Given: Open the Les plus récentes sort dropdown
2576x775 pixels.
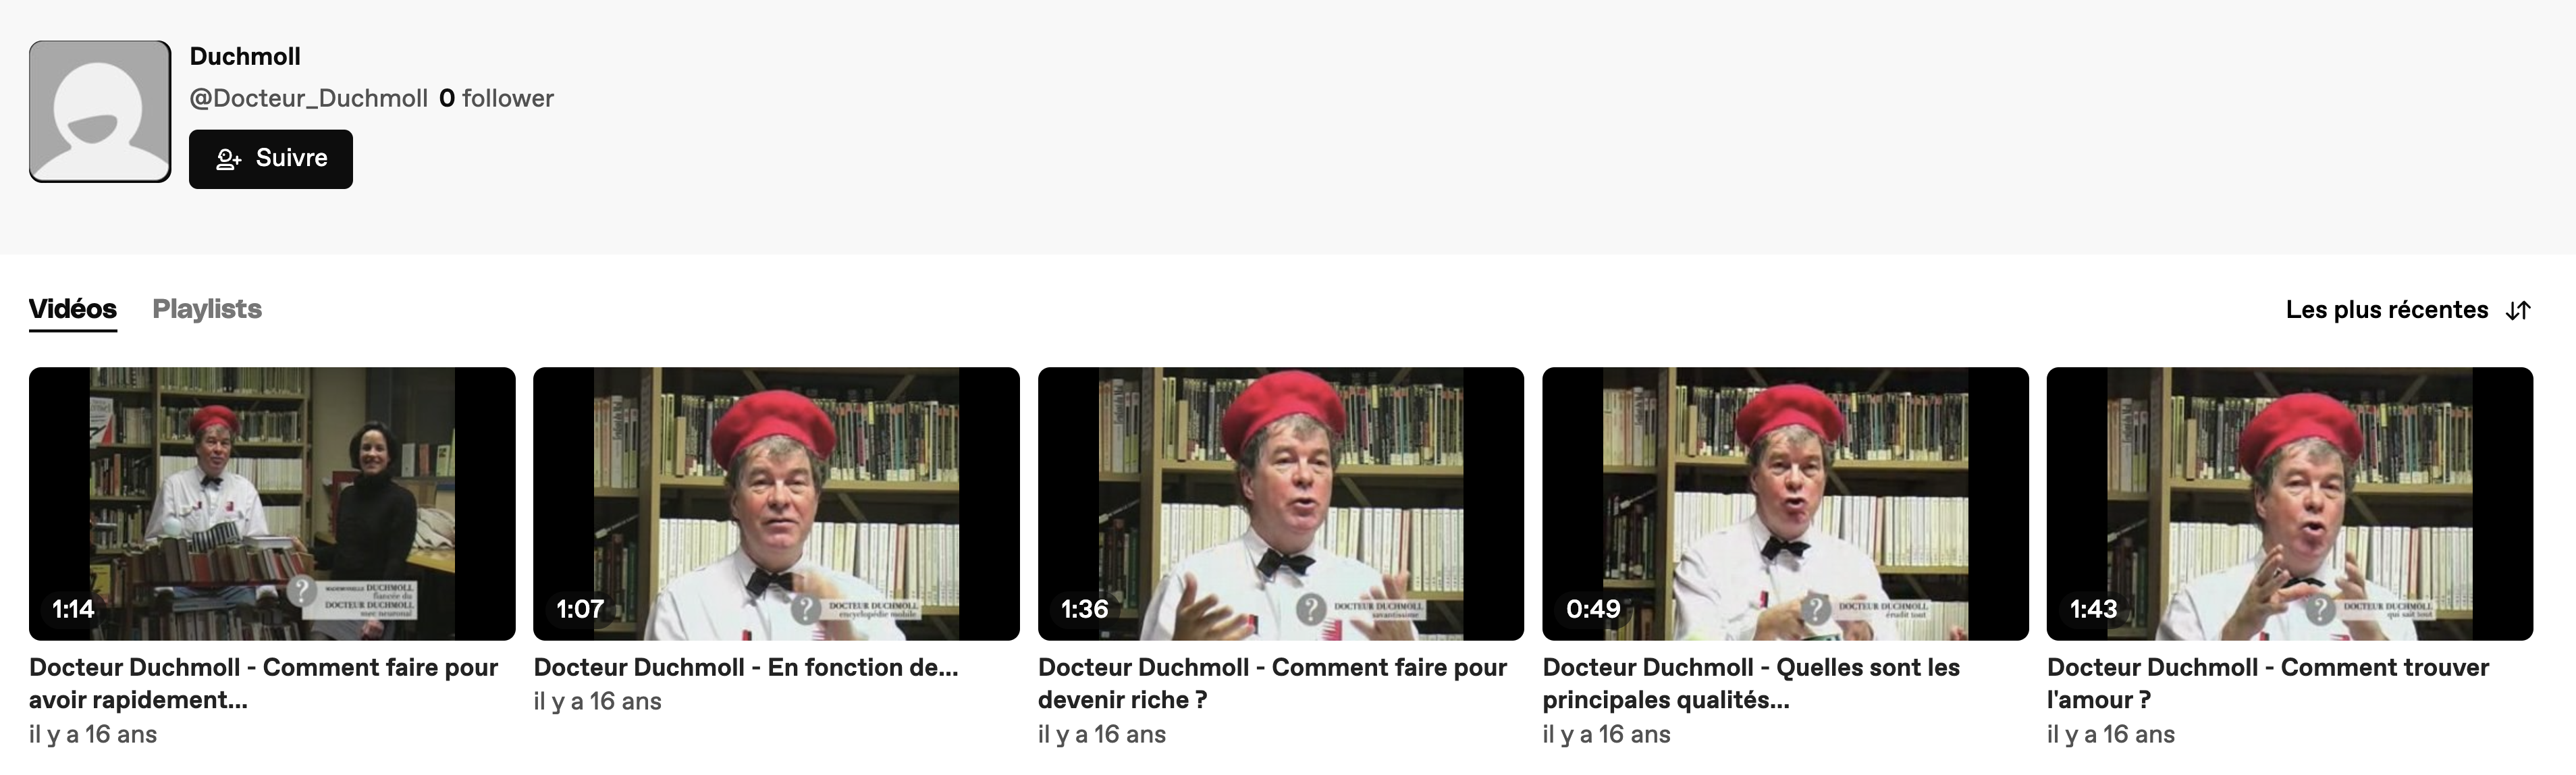Looking at the screenshot, I should click(2408, 311).
